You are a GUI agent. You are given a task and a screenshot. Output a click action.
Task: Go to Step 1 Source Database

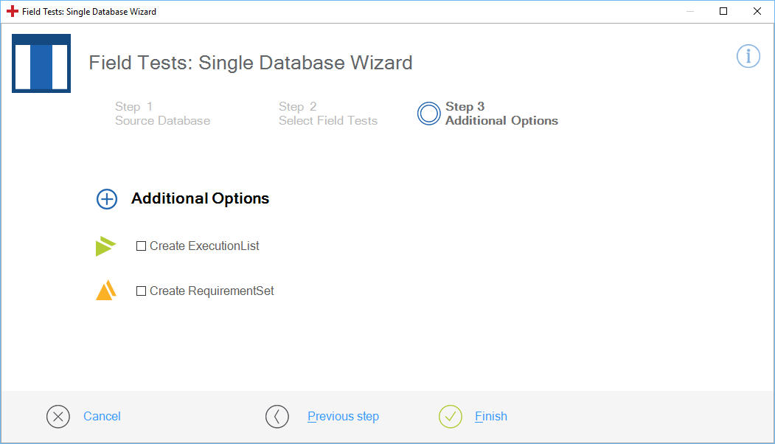pos(162,114)
